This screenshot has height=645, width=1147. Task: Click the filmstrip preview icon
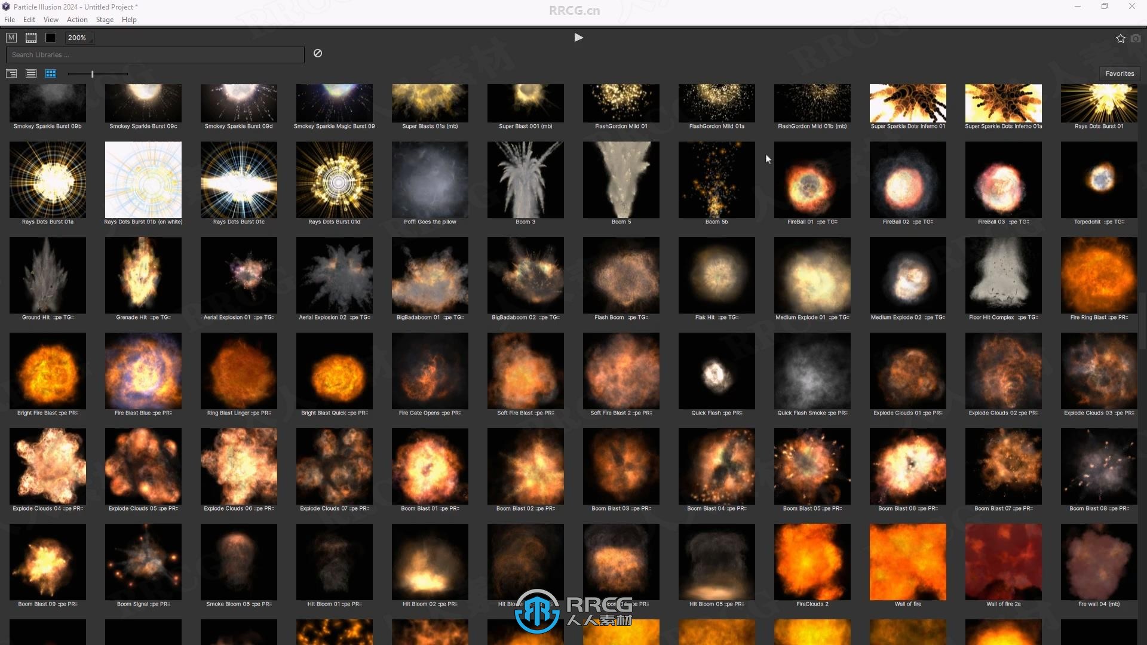coord(31,38)
